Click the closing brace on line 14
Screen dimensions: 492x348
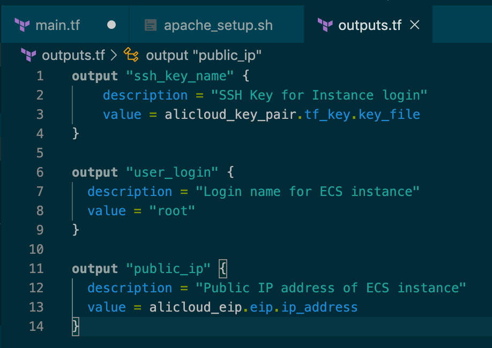[76, 327]
